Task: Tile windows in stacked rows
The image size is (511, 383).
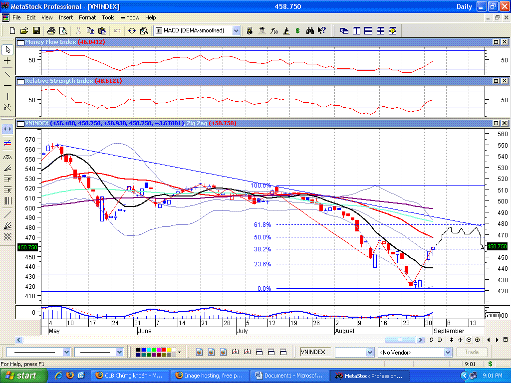Action: [x=368, y=30]
